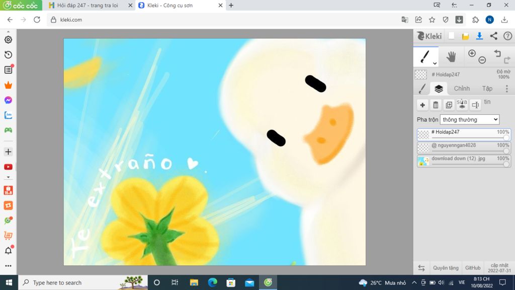Viewport: 515px width, 290px height.
Task: Open the Kleki help
Action: (x=508, y=36)
